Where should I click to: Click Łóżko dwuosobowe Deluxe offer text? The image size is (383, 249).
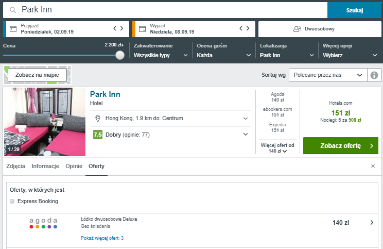[109, 219]
